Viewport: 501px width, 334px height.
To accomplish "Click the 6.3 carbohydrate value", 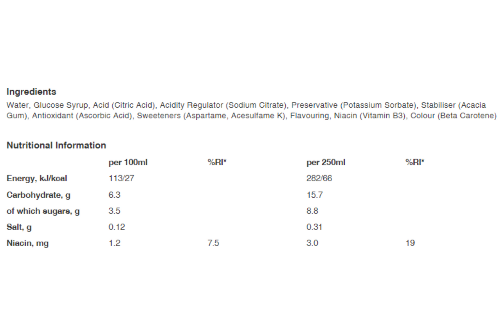I will coord(114,195).
